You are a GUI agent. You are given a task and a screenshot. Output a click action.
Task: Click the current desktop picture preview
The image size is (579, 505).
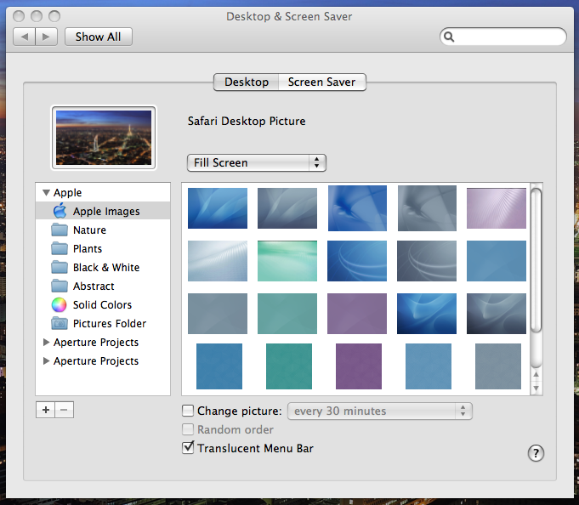104,138
